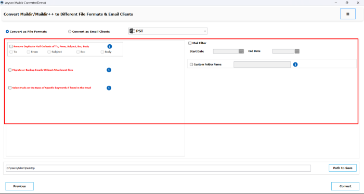Open the hamburger menu button
364x194 pixels.
tap(347, 14)
